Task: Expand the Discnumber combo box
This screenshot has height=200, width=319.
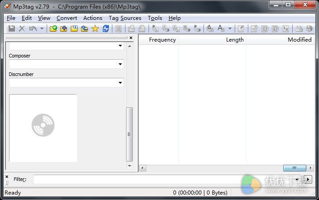Action: 120,83
